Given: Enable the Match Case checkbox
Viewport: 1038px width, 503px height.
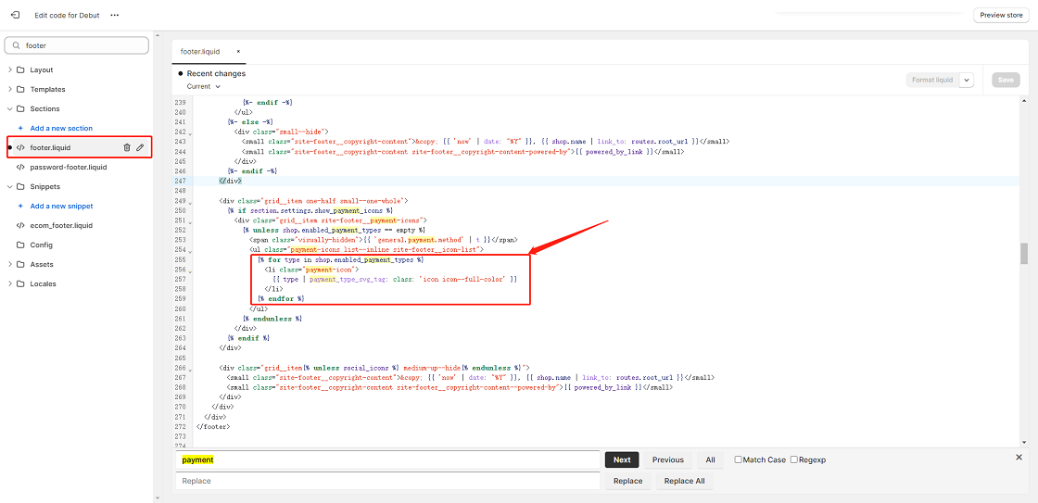Looking at the screenshot, I should pyautogui.click(x=738, y=459).
